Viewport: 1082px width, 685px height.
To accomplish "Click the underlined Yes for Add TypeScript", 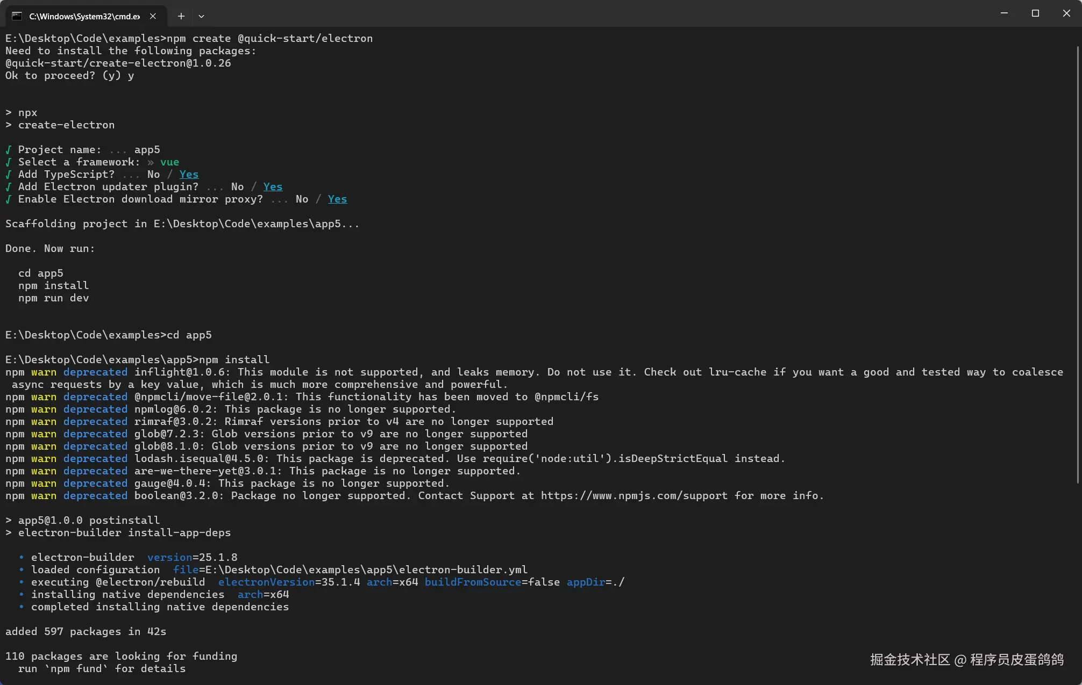I will point(189,175).
